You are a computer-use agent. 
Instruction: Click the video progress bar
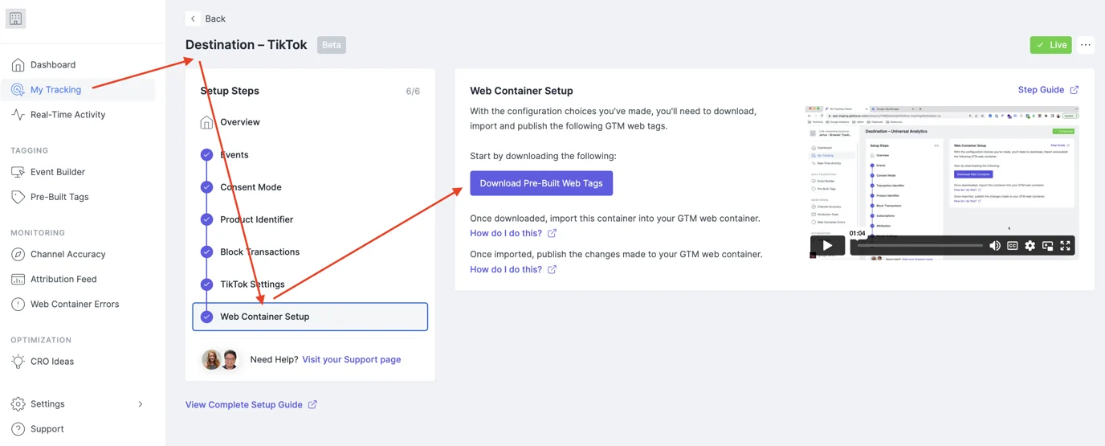[x=919, y=246]
